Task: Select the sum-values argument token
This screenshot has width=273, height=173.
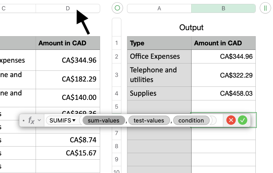Action: (103, 121)
